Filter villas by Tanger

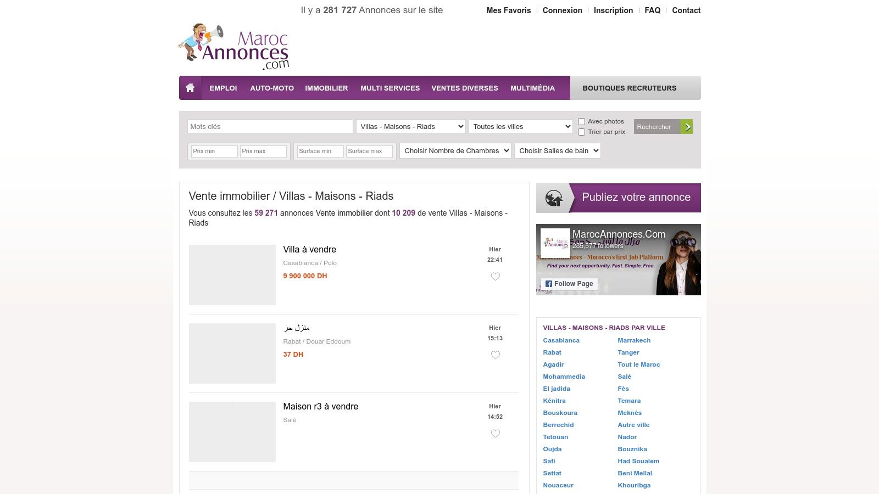628,352
